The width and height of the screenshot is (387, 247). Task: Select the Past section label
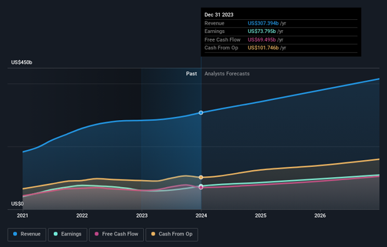click(191, 74)
